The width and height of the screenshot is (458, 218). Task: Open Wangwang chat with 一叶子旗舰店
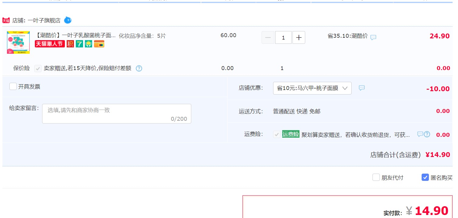[x=68, y=20]
